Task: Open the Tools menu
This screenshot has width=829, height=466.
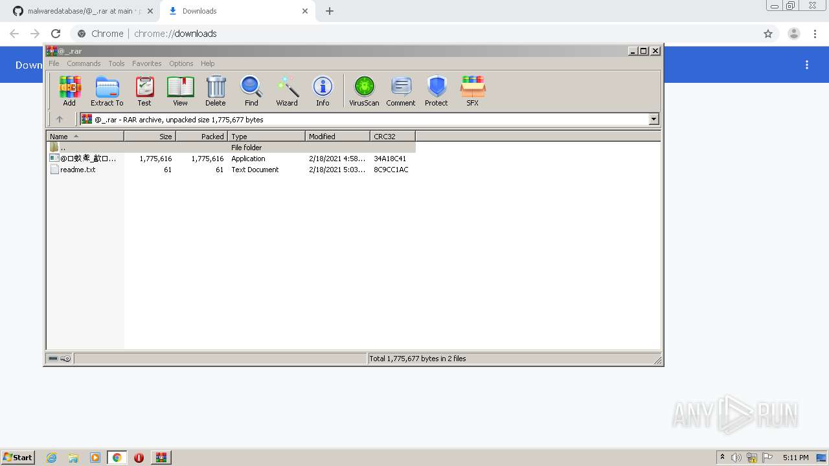Action: click(117, 63)
